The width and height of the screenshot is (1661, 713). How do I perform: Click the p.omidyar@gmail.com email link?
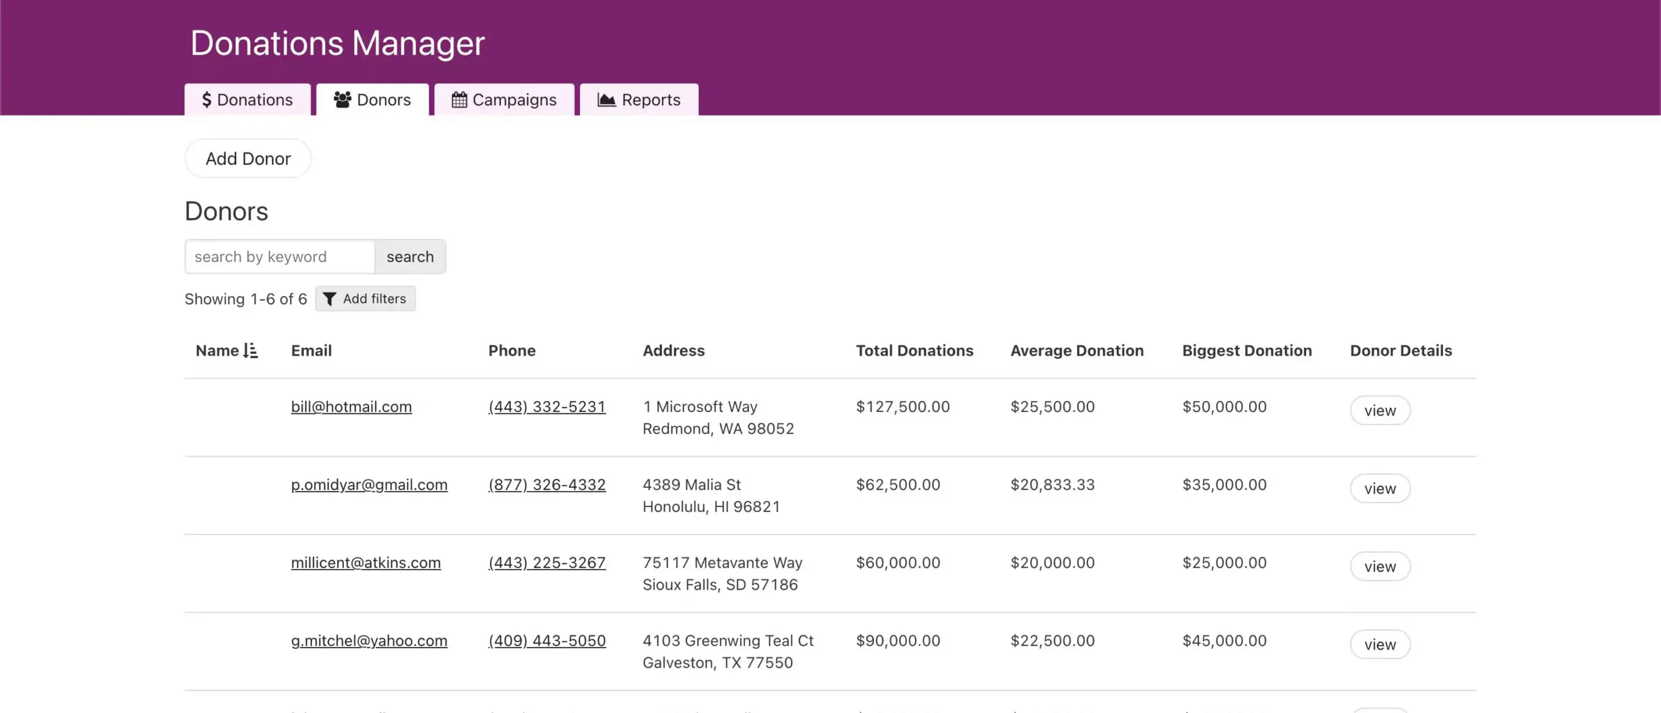pos(369,485)
